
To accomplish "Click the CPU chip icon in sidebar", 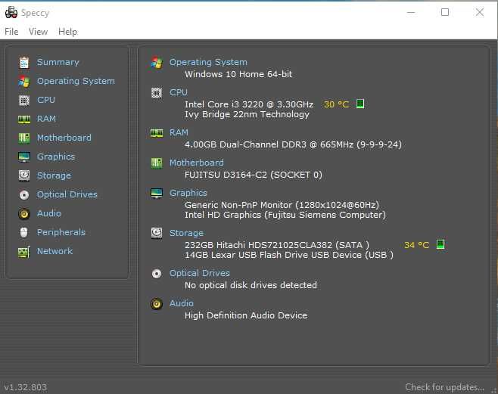I will tap(24, 101).
